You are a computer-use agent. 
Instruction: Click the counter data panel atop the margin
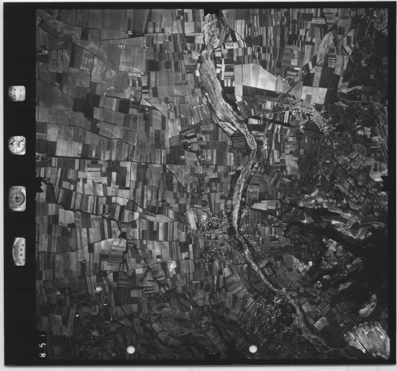click(17, 93)
